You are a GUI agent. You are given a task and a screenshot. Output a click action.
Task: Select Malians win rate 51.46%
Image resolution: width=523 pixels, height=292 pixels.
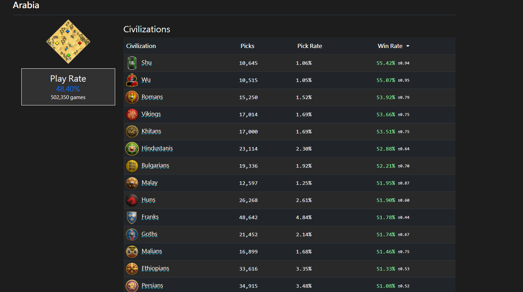point(386,252)
